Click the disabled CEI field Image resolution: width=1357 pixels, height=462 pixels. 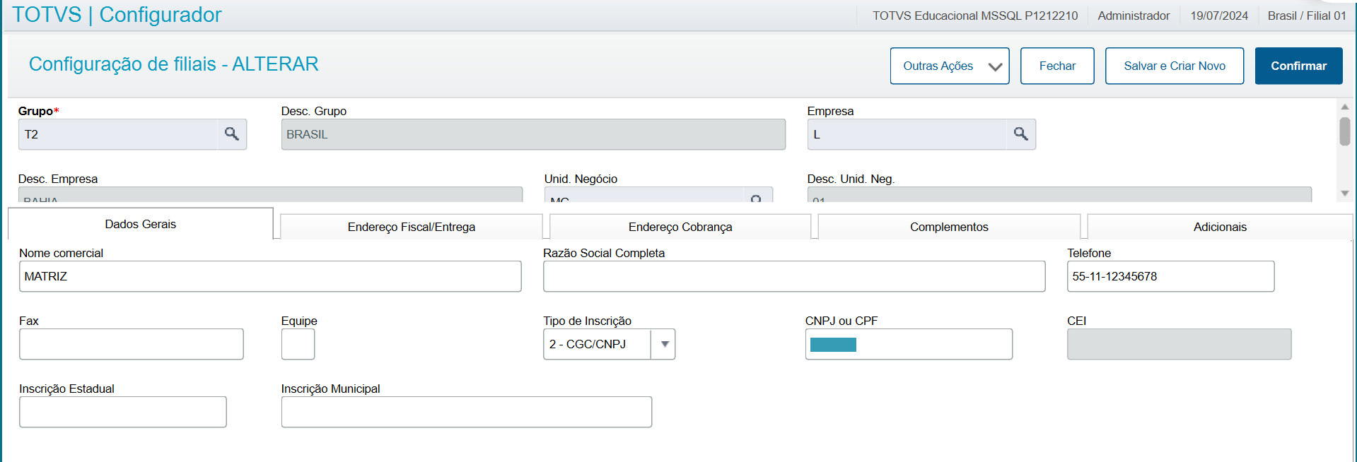click(1179, 344)
